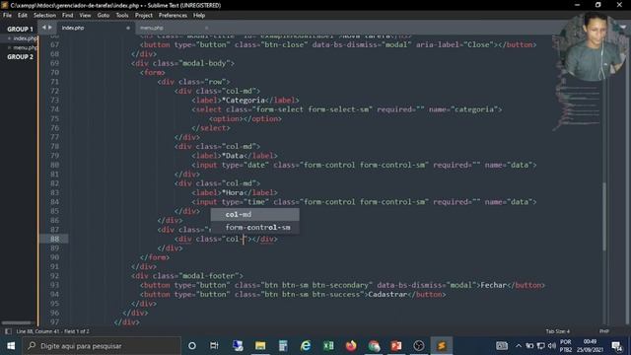The image size is (631, 355).
Task: Open the Edit menu
Action: point(22,16)
